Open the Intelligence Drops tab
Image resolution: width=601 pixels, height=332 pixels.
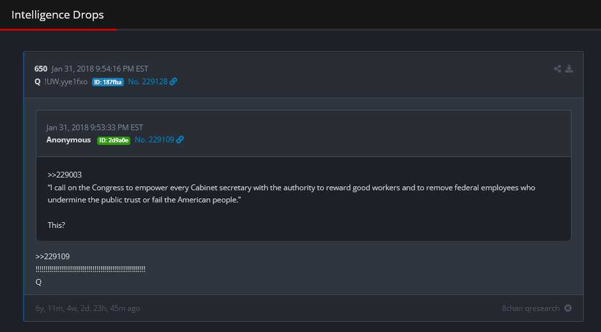click(x=57, y=15)
